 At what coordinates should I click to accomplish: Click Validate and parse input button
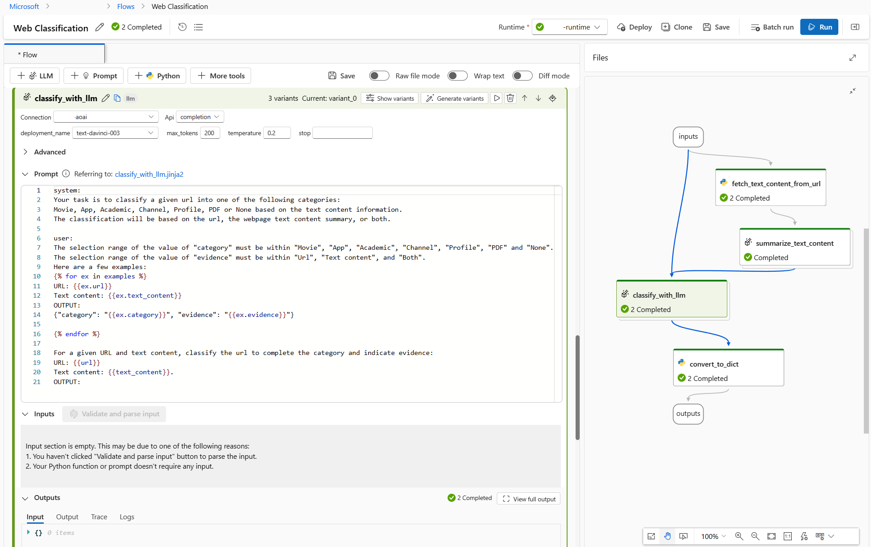click(116, 414)
